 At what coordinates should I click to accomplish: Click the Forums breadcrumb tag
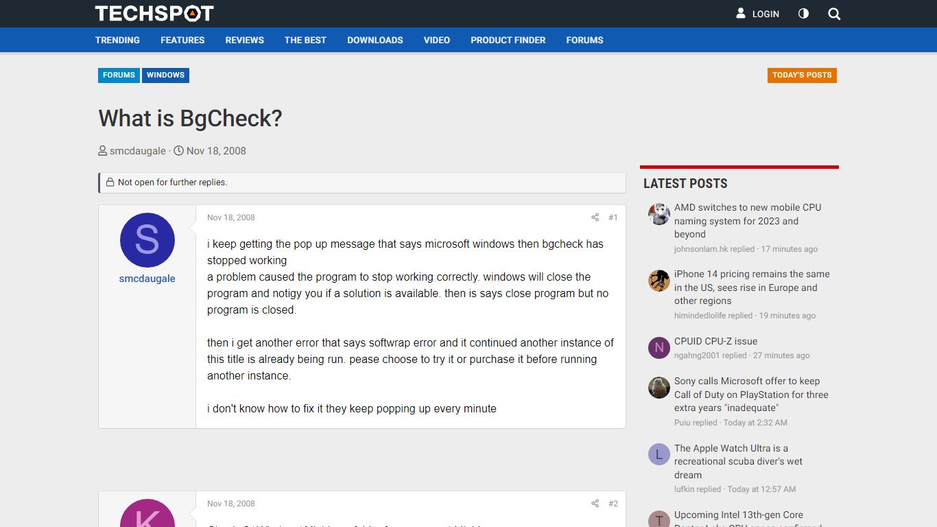point(119,75)
